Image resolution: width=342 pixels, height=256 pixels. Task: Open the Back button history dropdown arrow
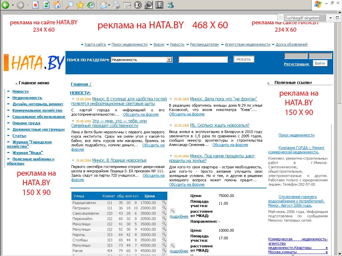coord(13,5)
